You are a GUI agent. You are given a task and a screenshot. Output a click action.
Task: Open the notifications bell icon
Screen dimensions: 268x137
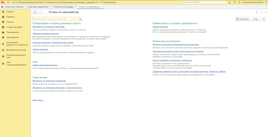pos(230,2)
